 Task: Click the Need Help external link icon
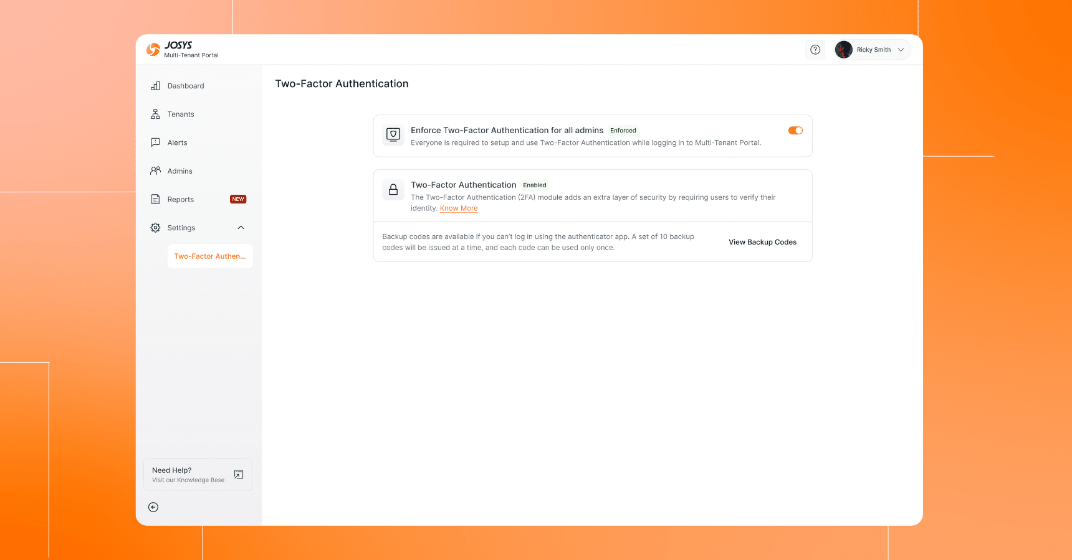pos(239,475)
